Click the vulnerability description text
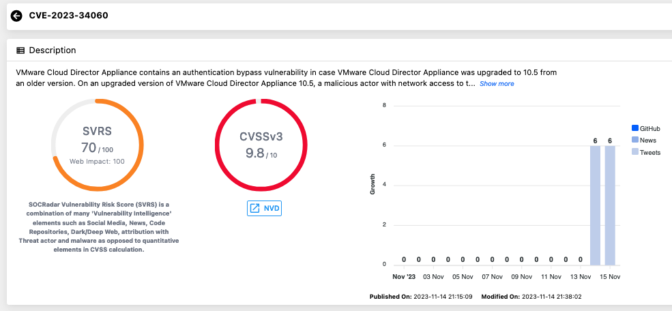 coord(287,78)
